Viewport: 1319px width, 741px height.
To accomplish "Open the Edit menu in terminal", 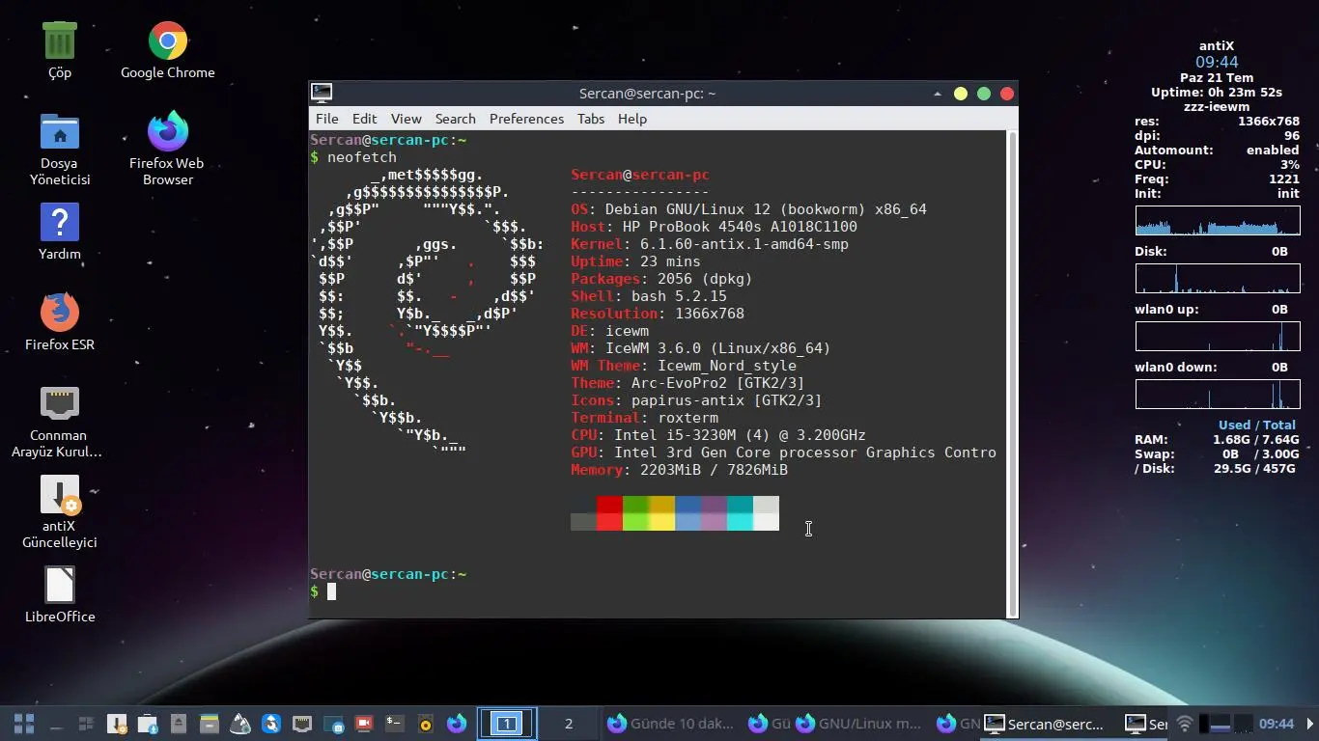I will click(x=364, y=119).
